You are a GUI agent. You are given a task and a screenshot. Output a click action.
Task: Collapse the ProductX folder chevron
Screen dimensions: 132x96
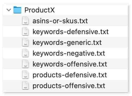pos(9,10)
